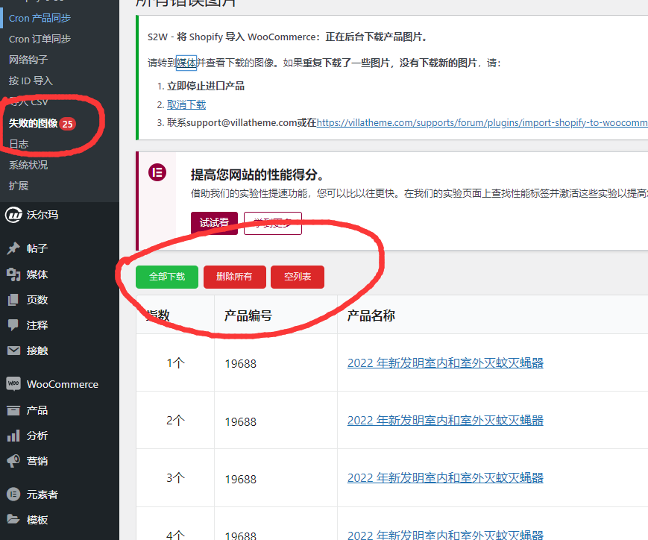Follow the 媒体 link in the notice
648x540 pixels.
point(186,63)
